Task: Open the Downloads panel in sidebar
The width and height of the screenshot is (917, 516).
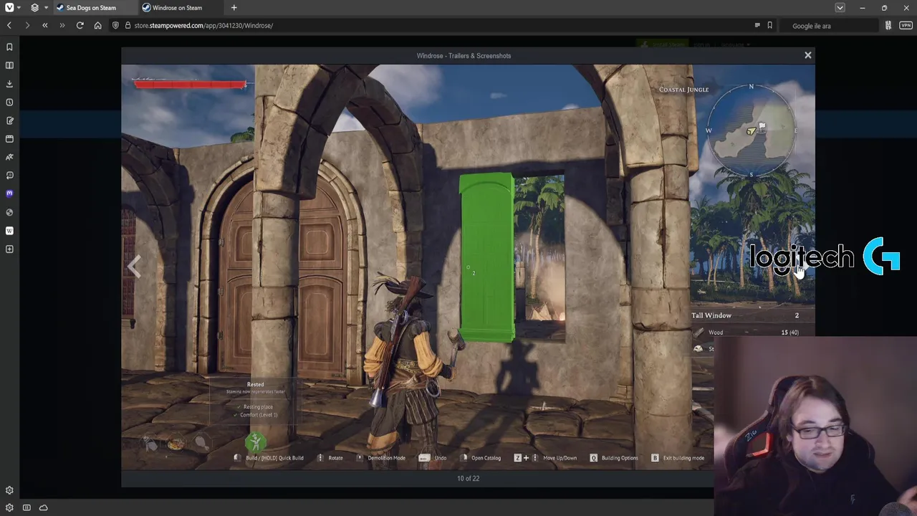Action: (9, 84)
